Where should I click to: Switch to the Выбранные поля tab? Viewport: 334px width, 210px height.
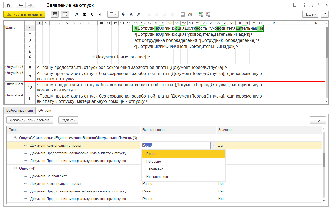19,111
